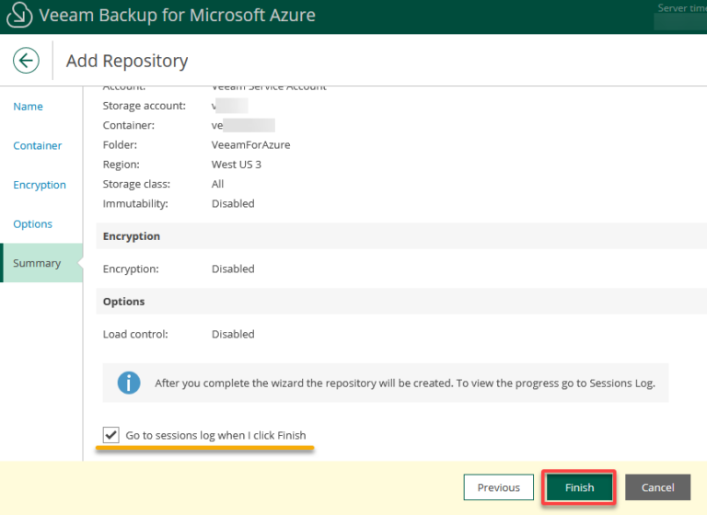
Task: Go back using the circled arrow icon
Action: point(26,61)
